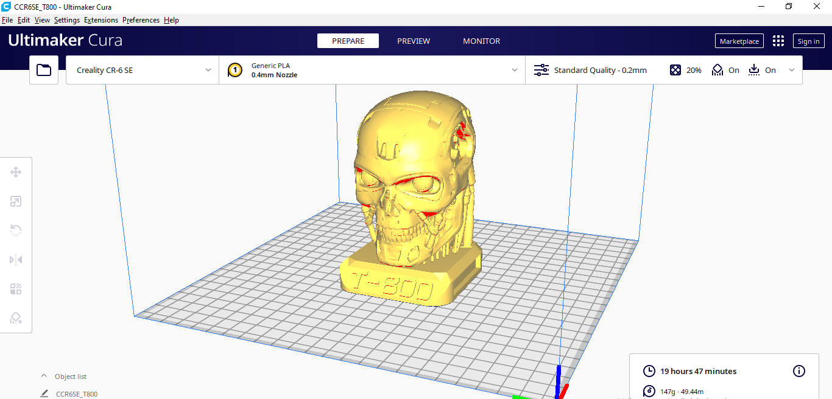Switch to the PREVIEW stage tab
Viewport: 832px width, 399px height.
[x=414, y=41]
